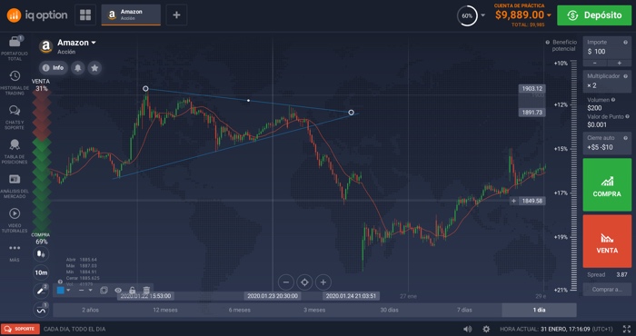Image resolution: width=636 pixels, height=336 pixels.
Task: Open settings gear in bottom bar
Action: pos(486,329)
